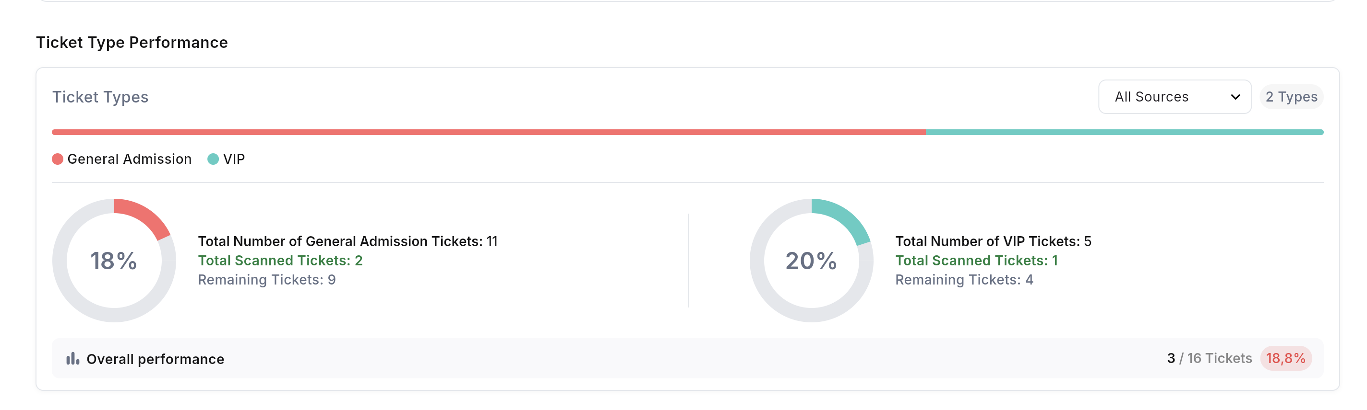Screen dimensions: 1367x410
Task: Click the Ticket Type Performance section title
Action: [x=132, y=42]
